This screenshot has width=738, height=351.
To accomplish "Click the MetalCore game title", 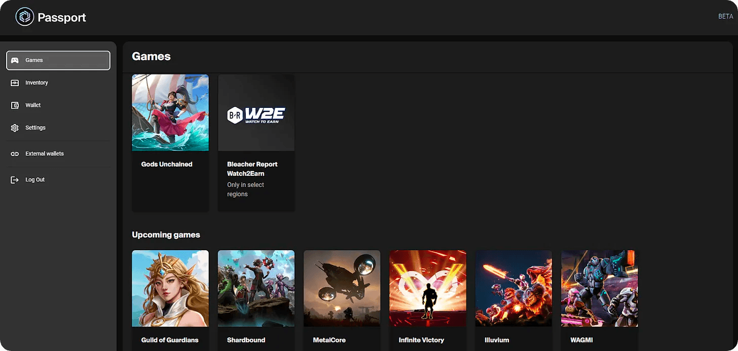I will tap(329, 340).
